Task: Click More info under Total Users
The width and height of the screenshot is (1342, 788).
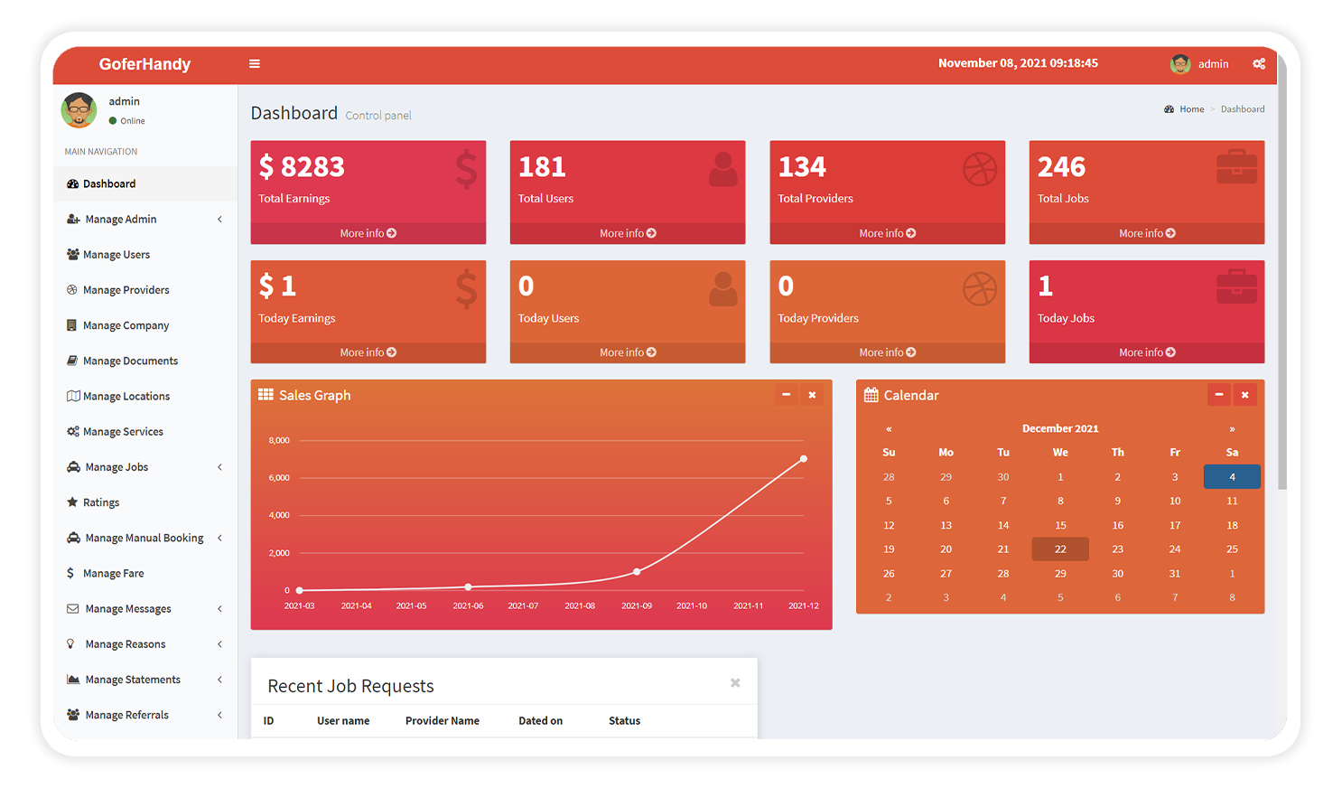Action: click(628, 233)
